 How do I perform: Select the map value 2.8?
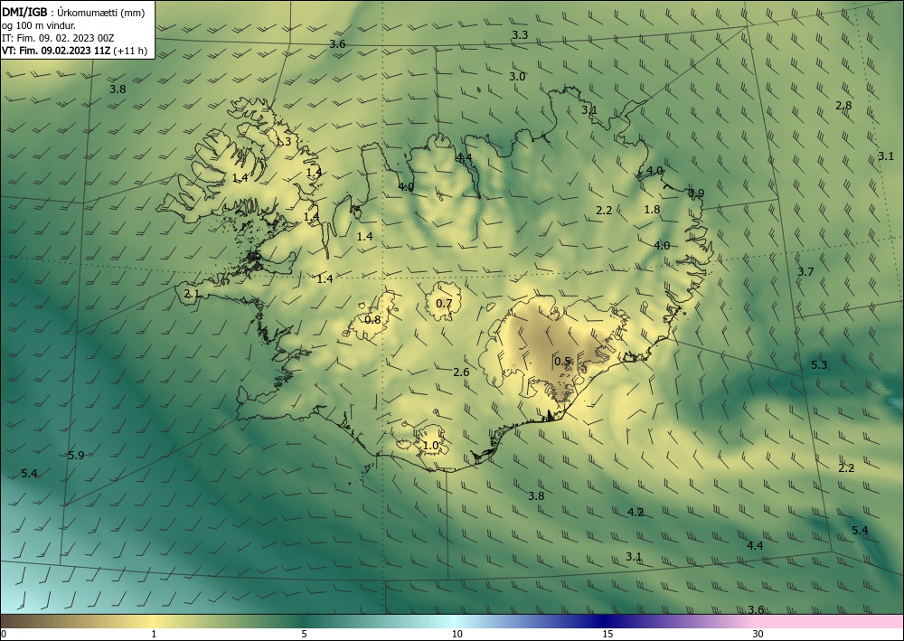pos(843,106)
